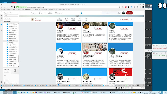
Task: Click the bookmarks panel search field
Action: (11, 15)
